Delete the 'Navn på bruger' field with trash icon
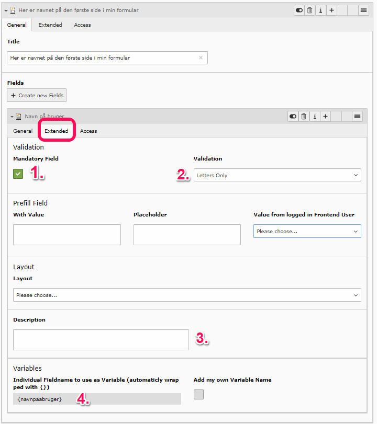The width and height of the screenshot is (377, 424). click(x=304, y=116)
